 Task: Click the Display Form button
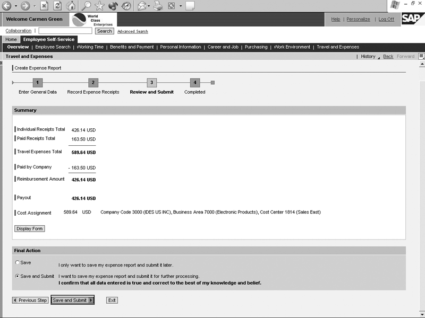(x=30, y=228)
